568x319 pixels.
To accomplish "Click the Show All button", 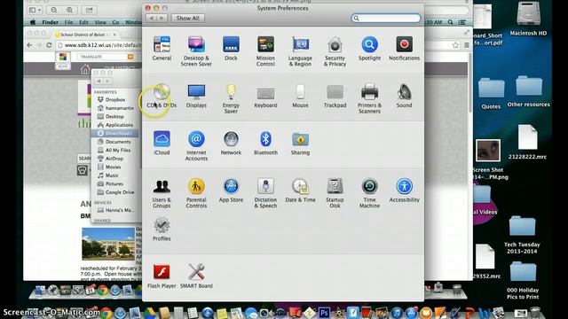I will coord(187,18).
